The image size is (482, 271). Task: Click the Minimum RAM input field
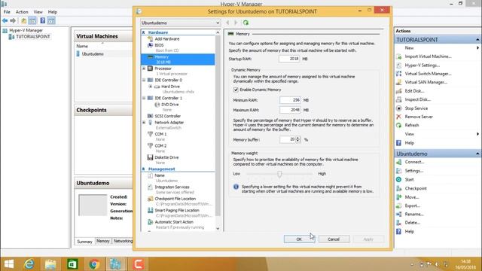click(290, 100)
